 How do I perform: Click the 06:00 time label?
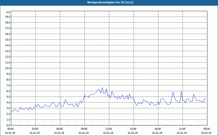tap(60, 129)
